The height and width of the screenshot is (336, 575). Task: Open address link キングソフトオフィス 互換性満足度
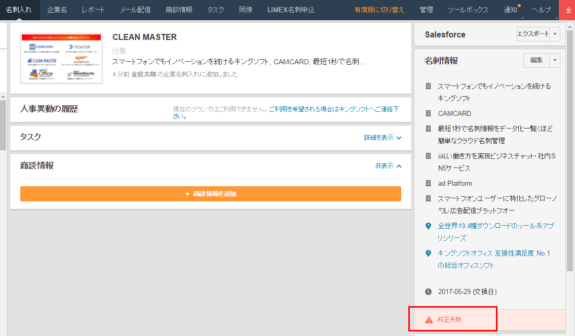494,260
